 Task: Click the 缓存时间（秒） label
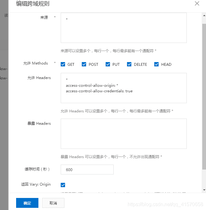[37, 169]
